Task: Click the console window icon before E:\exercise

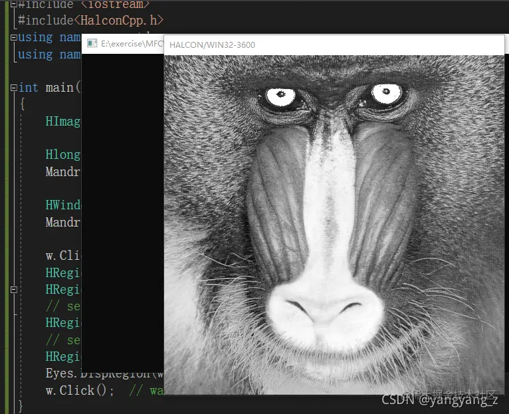Action: point(92,43)
